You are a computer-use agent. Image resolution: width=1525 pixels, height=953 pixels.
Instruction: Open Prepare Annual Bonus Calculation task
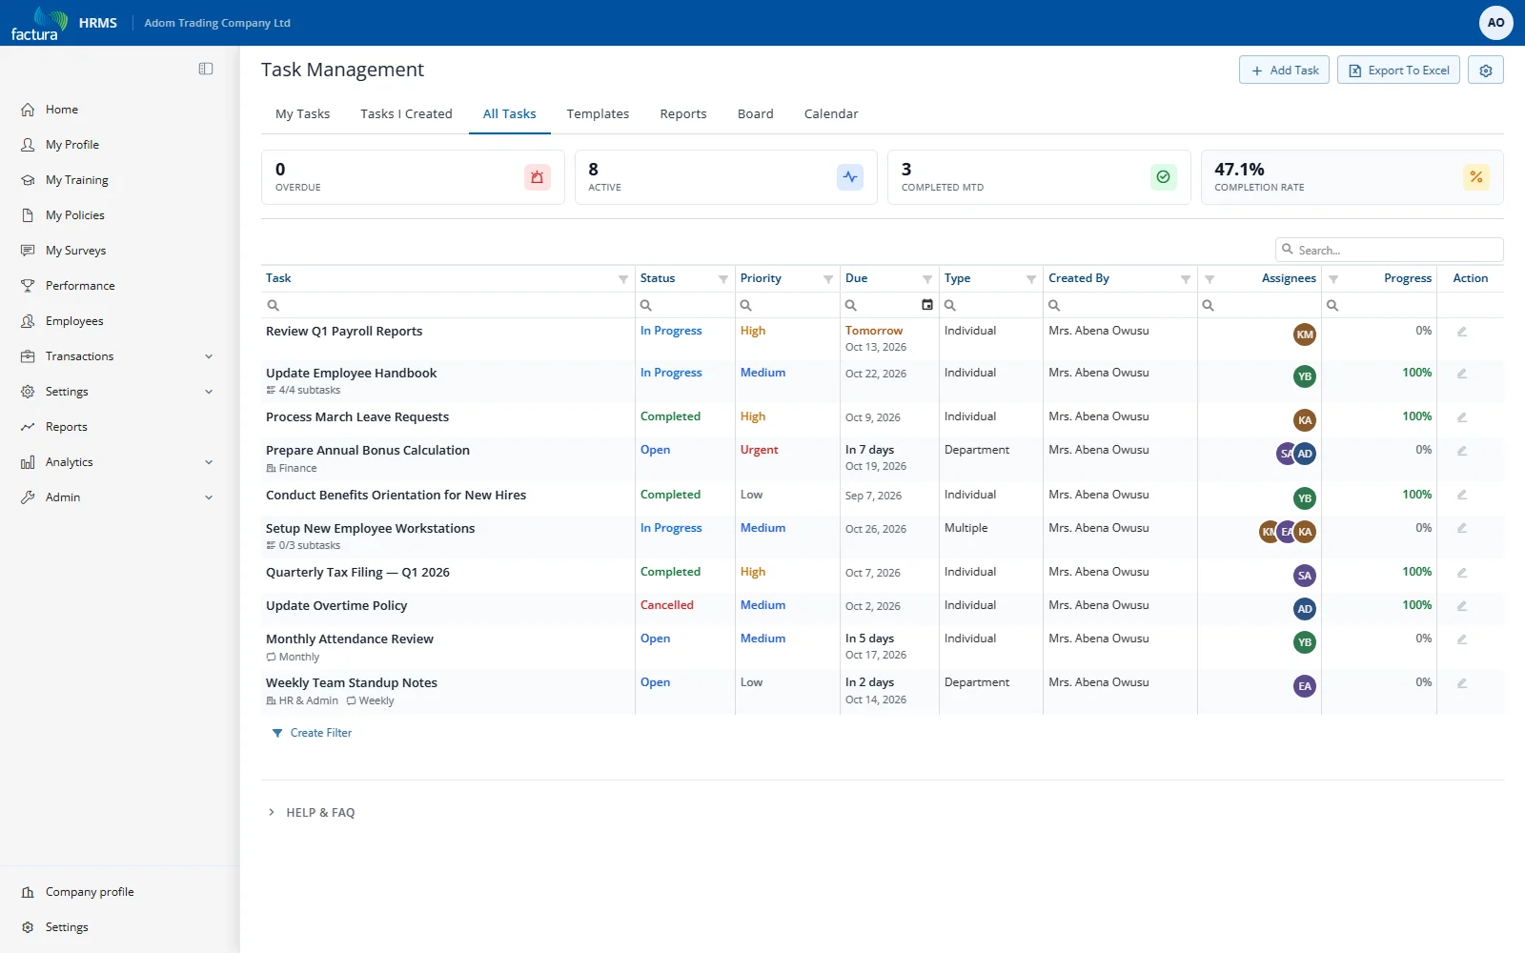[367, 451]
